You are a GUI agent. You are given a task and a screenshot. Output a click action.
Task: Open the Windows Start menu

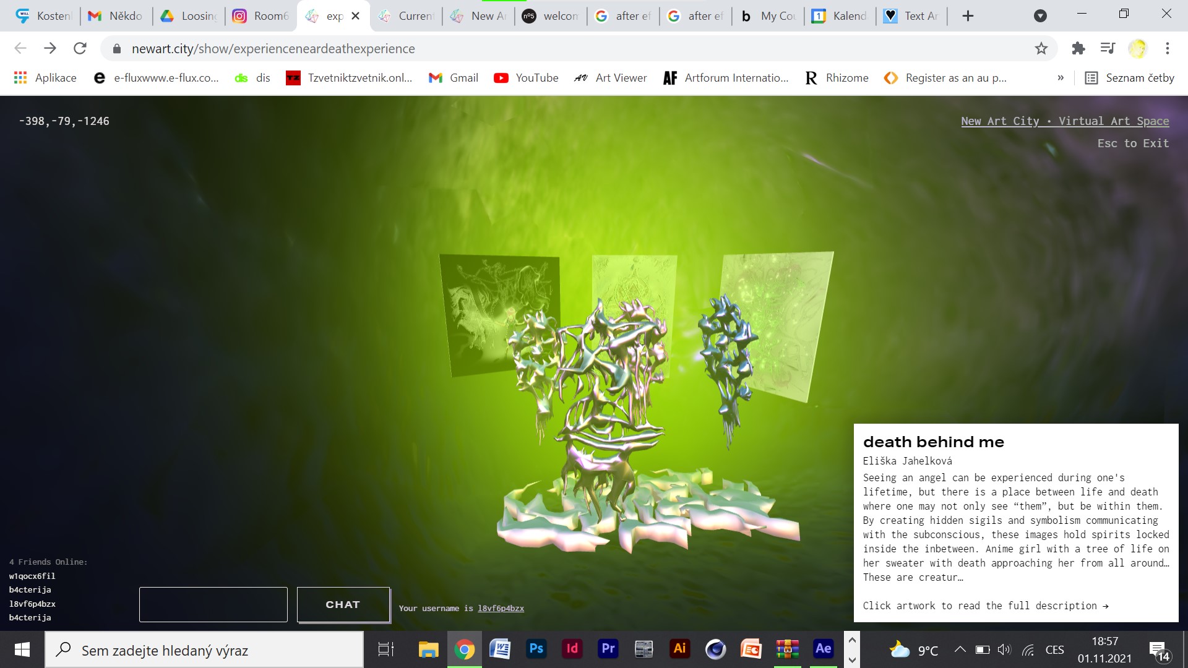click(x=22, y=649)
